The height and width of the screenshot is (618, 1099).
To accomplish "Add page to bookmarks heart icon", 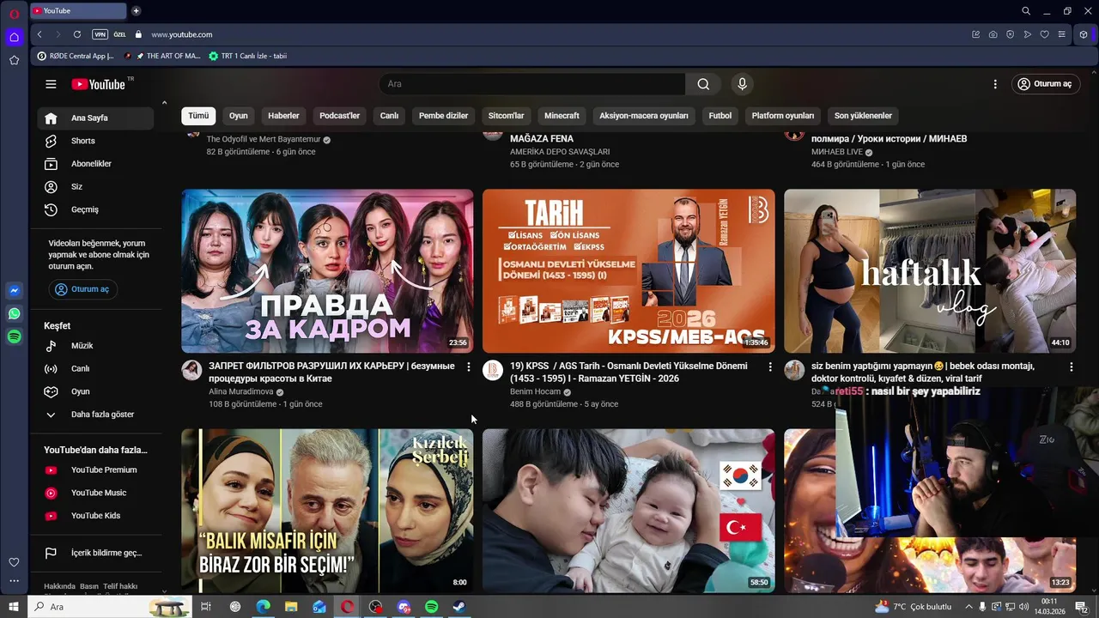I will click(x=1045, y=34).
